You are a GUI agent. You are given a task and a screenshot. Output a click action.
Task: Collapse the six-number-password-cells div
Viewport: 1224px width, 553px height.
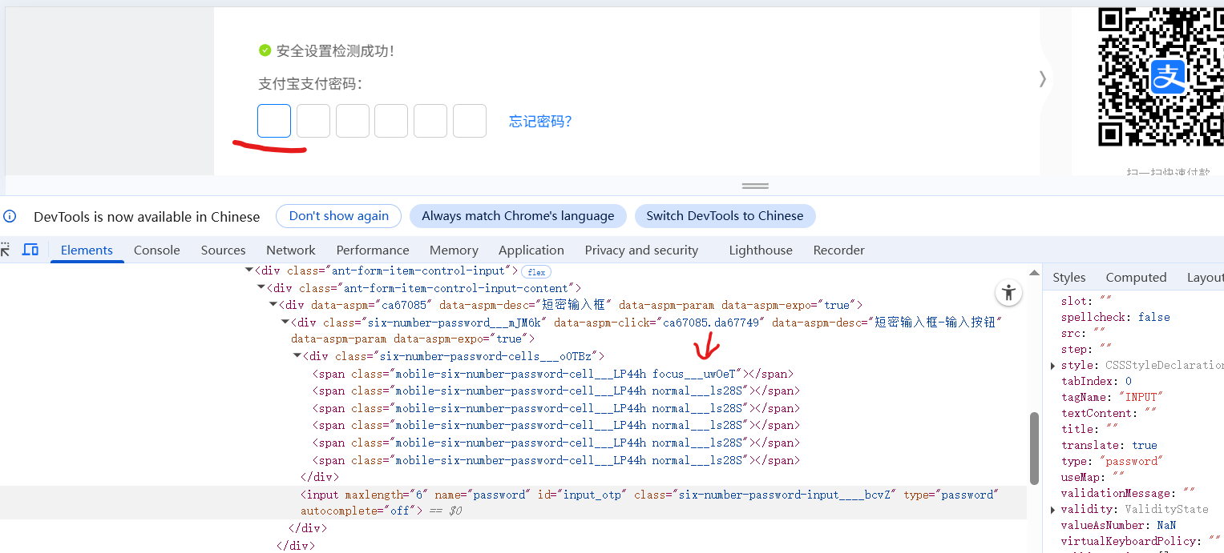tap(297, 356)
